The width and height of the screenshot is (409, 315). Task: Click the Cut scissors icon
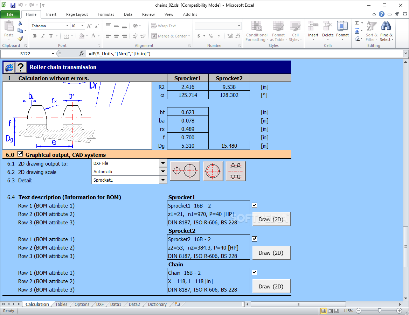(20, 23)
